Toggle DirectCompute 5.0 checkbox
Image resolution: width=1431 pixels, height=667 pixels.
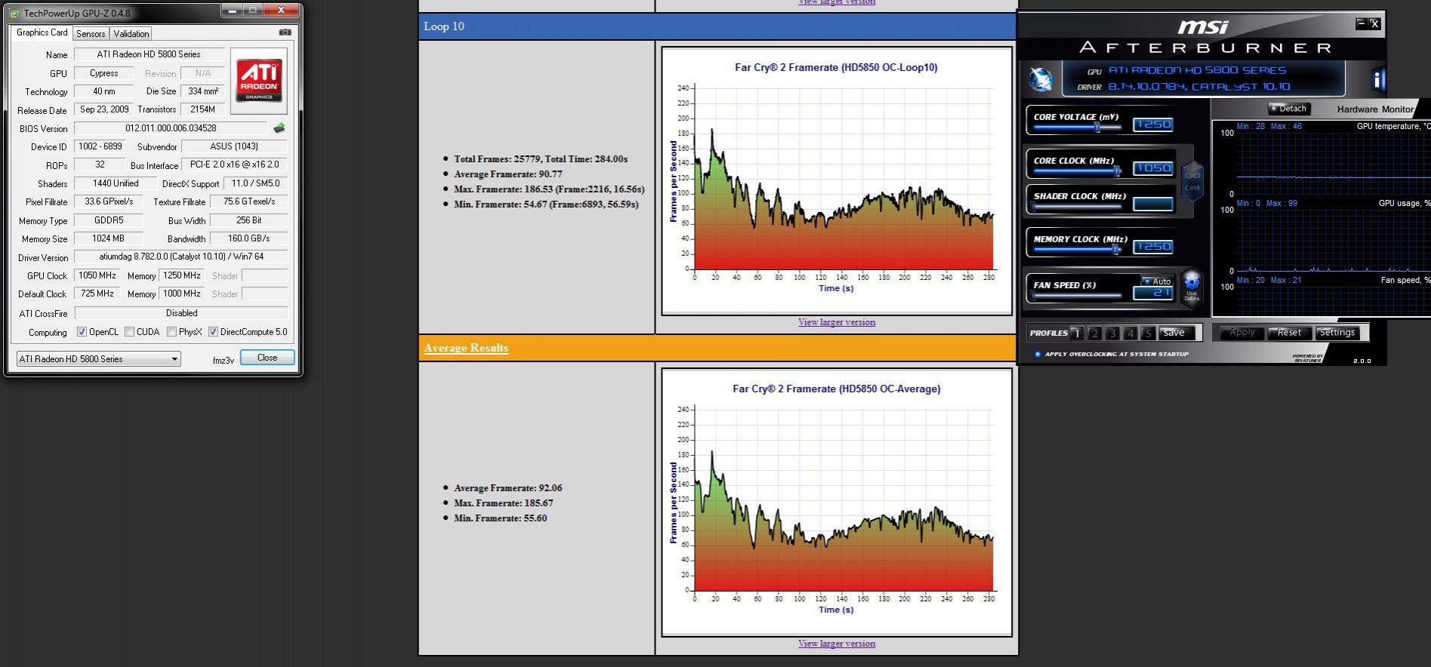point(213,332)
